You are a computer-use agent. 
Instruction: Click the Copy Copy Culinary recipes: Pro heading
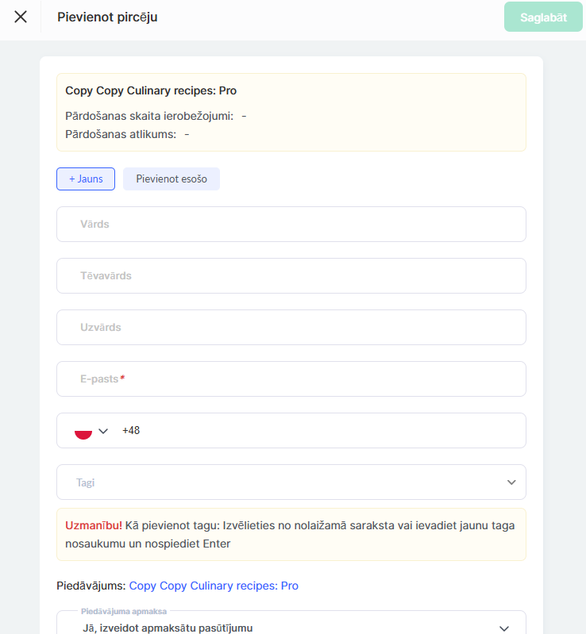point(151,90)
